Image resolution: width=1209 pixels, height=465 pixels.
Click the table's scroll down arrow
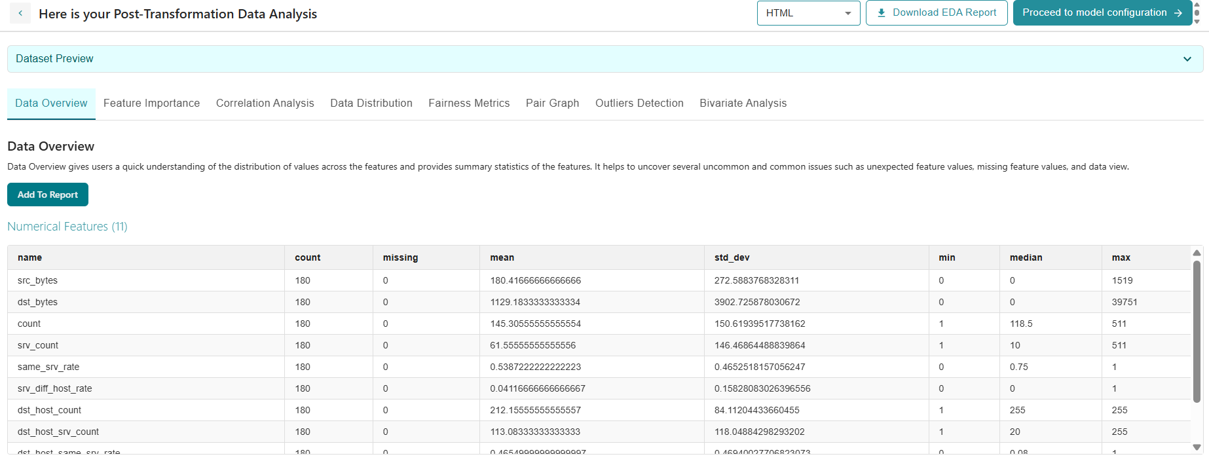click(1197, 447)
